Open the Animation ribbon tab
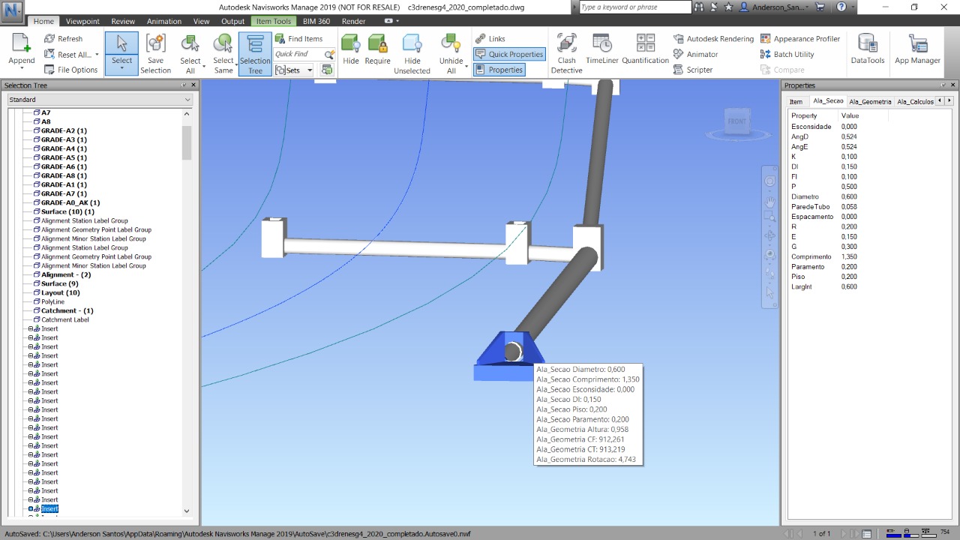The width and height of the screenshot is (960, 540). pyautogui.click(x=164, y=21)
